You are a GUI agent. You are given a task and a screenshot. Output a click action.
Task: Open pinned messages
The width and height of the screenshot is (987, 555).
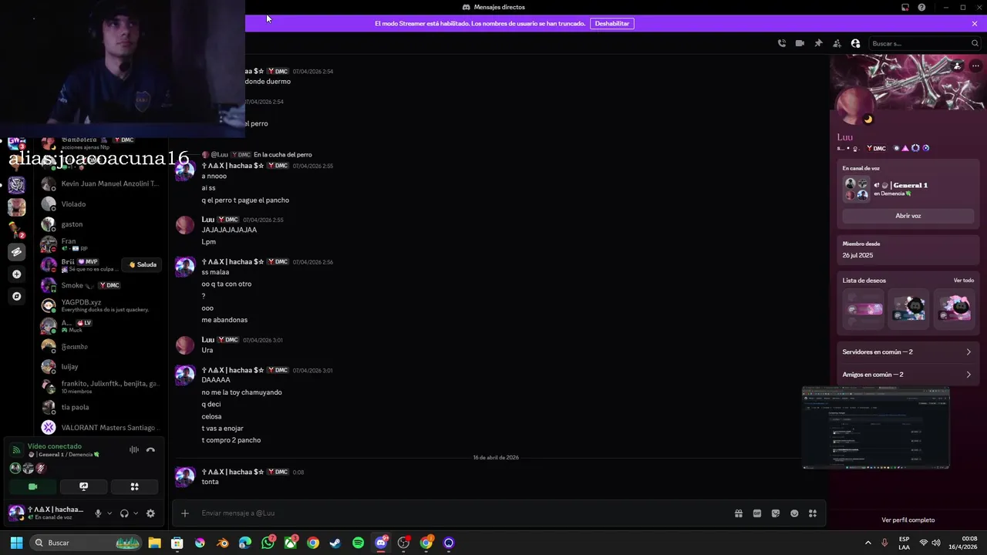tap(818, 43)
